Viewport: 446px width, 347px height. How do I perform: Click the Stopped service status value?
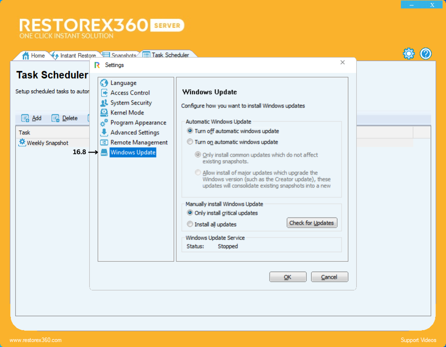pos(228,246)
